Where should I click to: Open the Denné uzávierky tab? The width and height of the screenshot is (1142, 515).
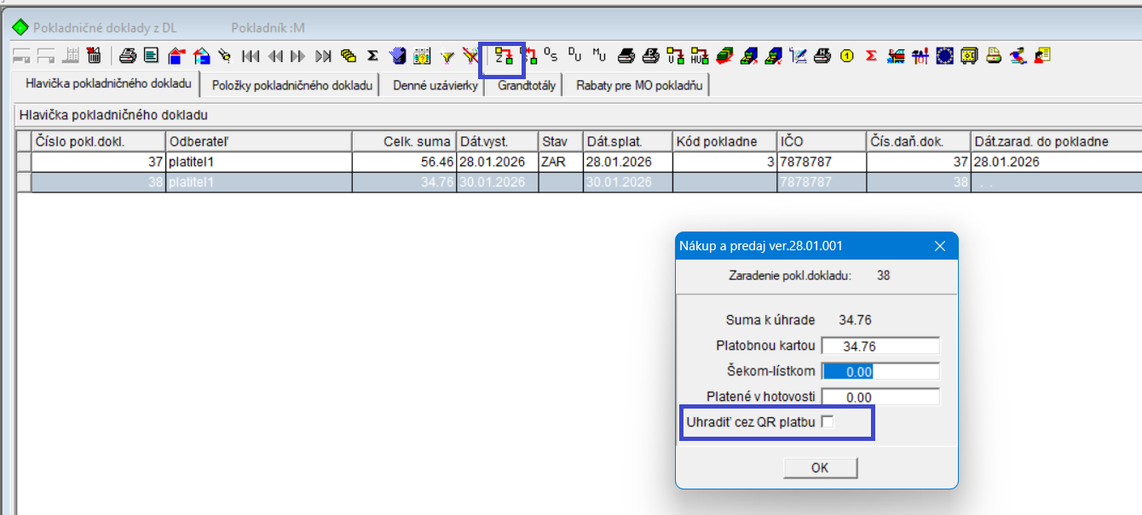(x=435, y=85)
